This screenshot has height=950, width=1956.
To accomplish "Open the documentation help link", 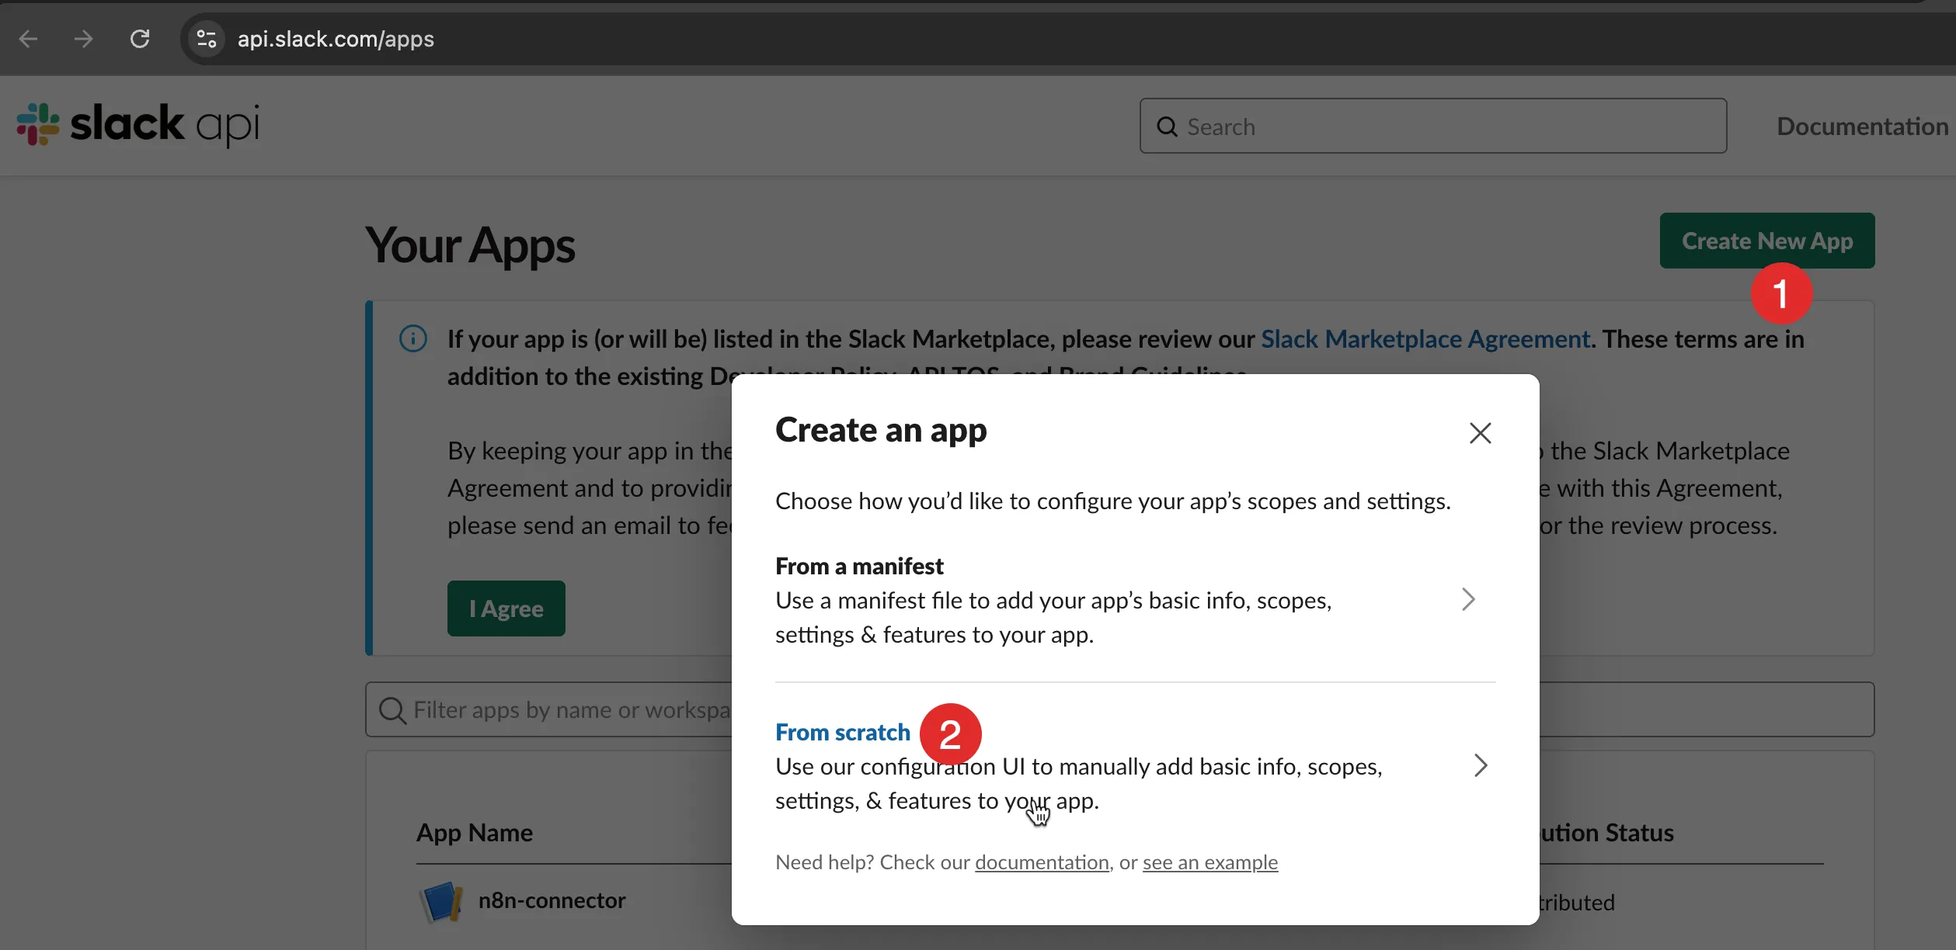I will (x=1042, y=862).
